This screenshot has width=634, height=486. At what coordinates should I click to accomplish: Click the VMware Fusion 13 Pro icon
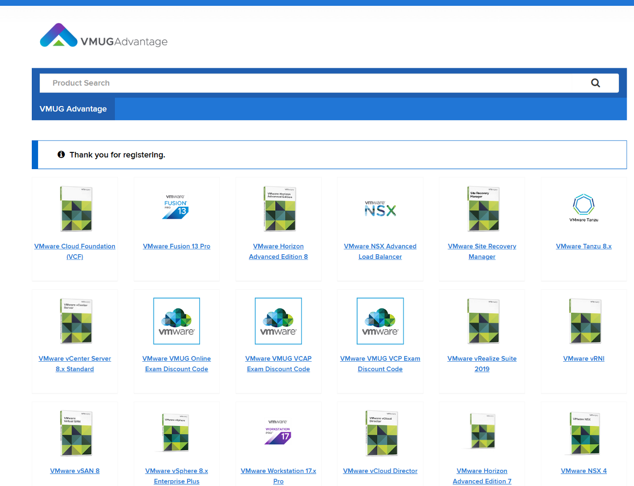point(176,206)
